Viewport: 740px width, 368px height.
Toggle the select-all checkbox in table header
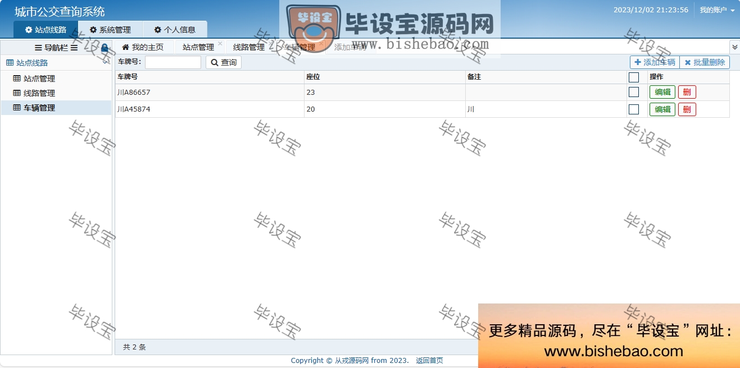pos(634,77)
